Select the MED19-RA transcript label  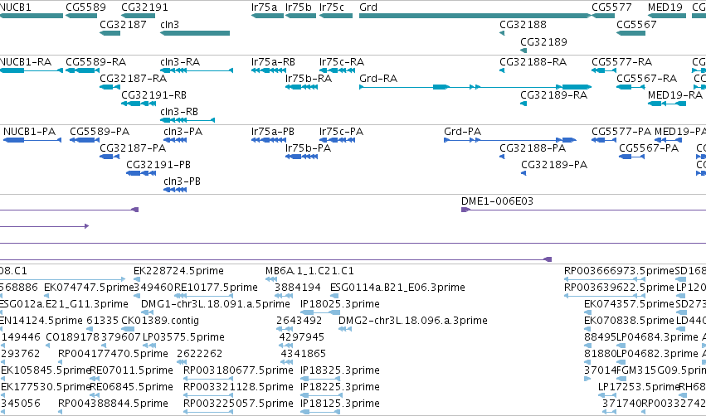point(675,95)
